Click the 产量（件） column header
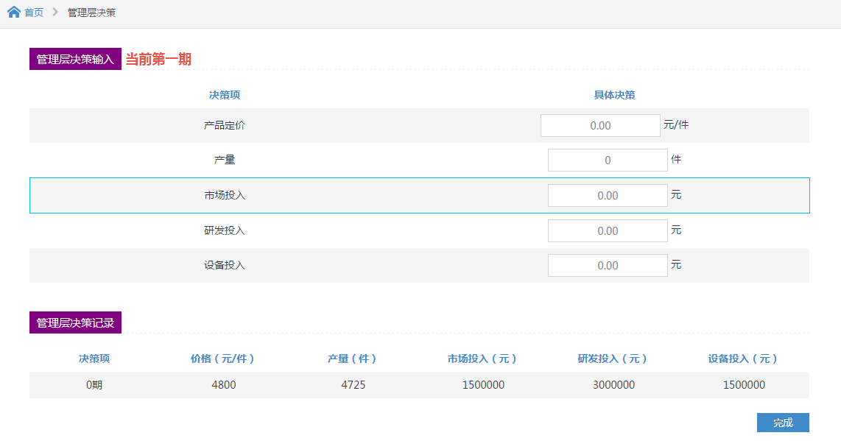This screenshot has height=441, width=841. pyautogui.click(x=352, y=359)
